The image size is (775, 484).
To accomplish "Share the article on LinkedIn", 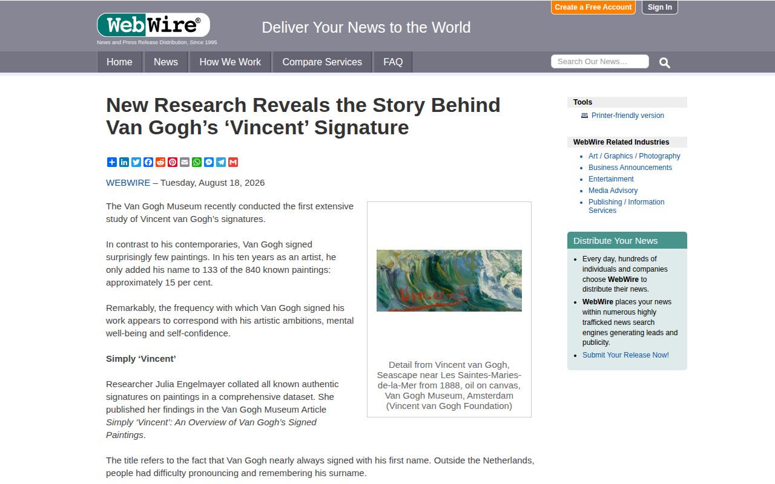I will [124, 162].
